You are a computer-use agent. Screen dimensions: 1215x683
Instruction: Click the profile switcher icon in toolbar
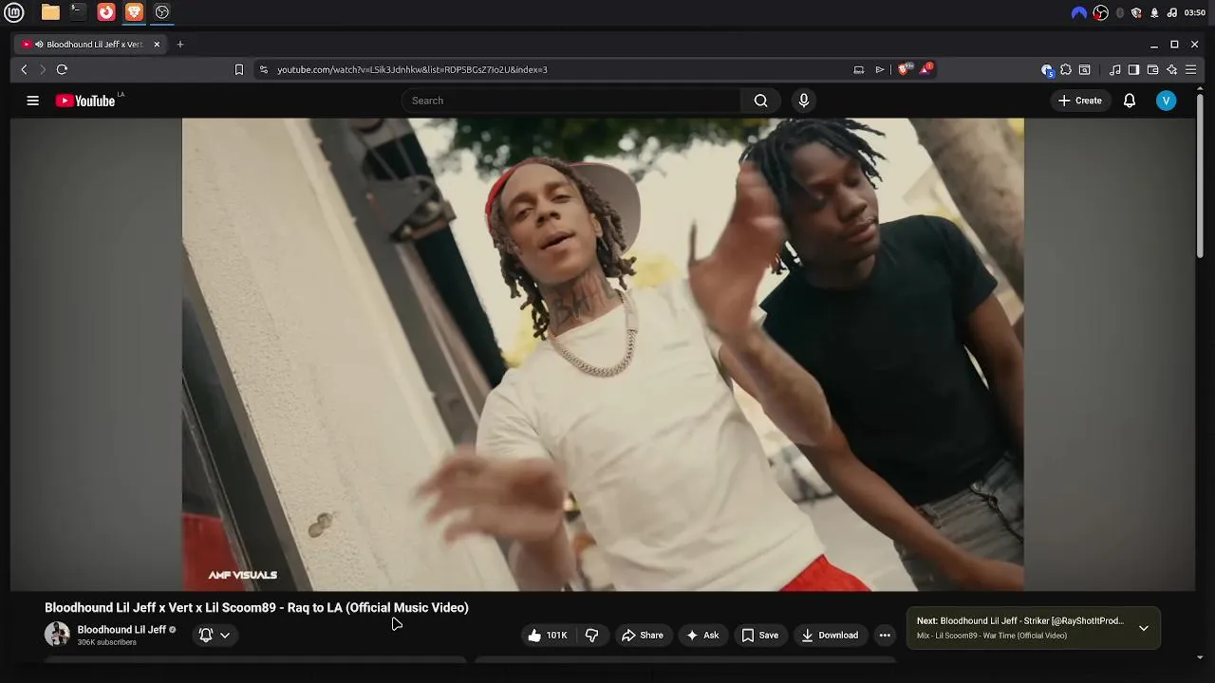(x=1047, y=69)
